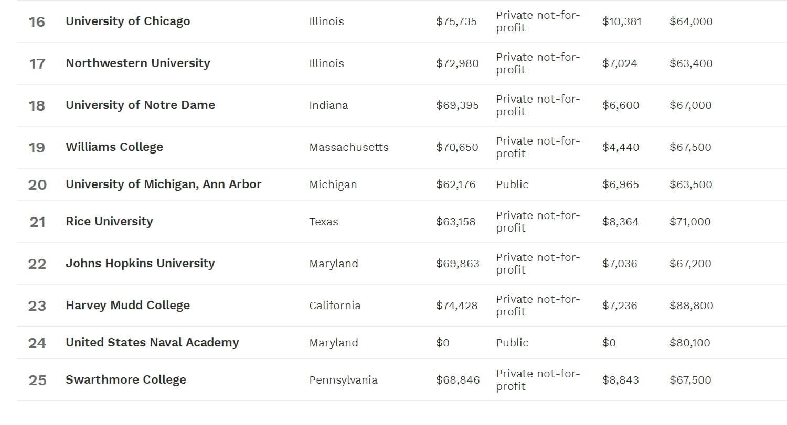Click rank number 25 in the list
Image resolution: width=787 pixels, height=425 pixels.
point(37,380)
